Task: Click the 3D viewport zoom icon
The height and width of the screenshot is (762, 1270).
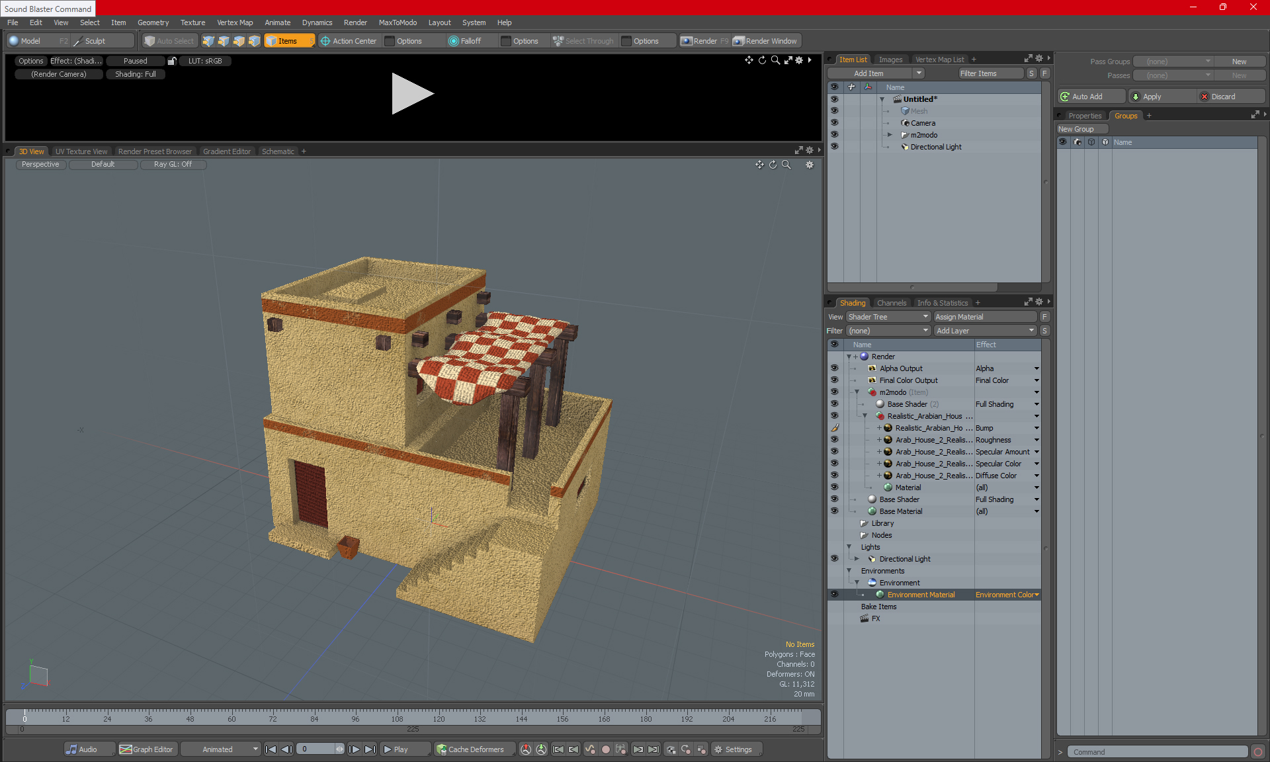Action: [x=786, y=165]
